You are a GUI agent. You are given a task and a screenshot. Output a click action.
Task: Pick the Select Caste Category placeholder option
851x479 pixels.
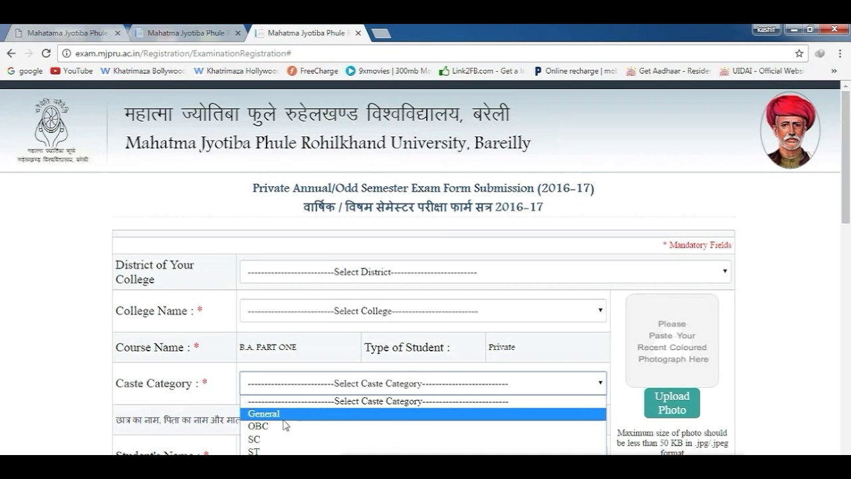(x=423, y=401)
